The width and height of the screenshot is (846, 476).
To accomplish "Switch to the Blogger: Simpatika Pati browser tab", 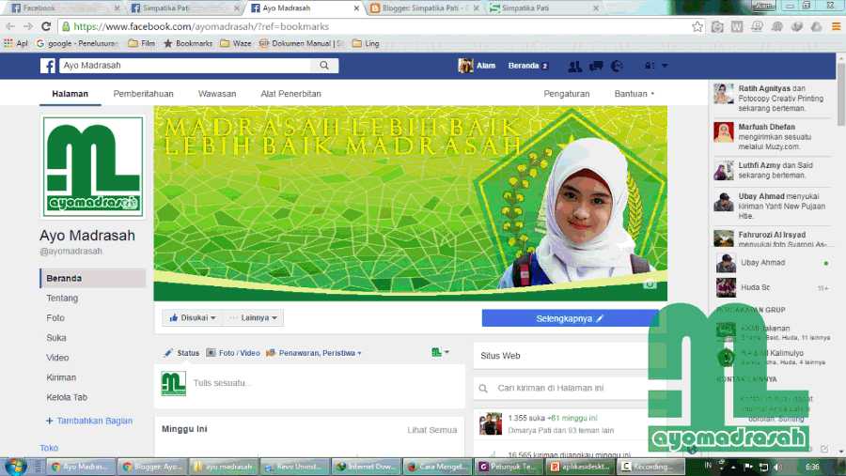I will coord(424,8).
